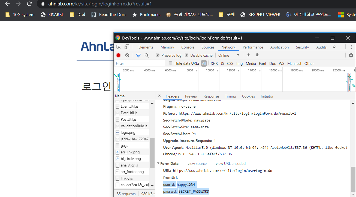
Task: Switch to the Memory tab
Action: click(x=167, y=47)
